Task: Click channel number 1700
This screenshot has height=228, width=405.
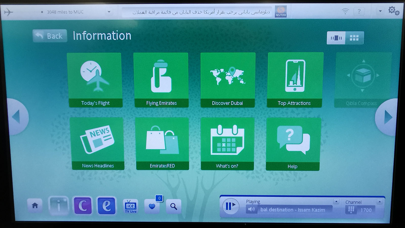Action: coord(366,210)
